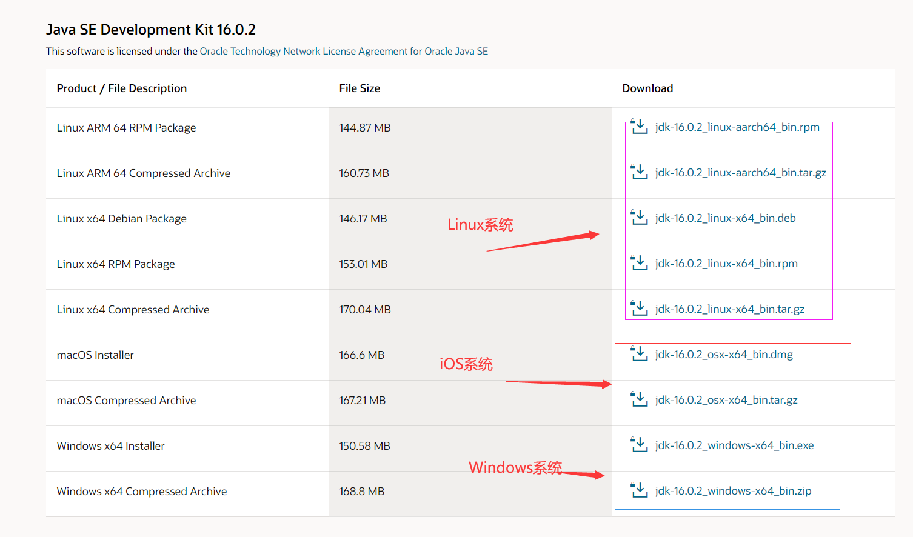The width and height of the screenshot is (913, 537).
Task: Download jdk-16.0.2_windows-x64_bin.exe link
Action: [x=735, y=445]
